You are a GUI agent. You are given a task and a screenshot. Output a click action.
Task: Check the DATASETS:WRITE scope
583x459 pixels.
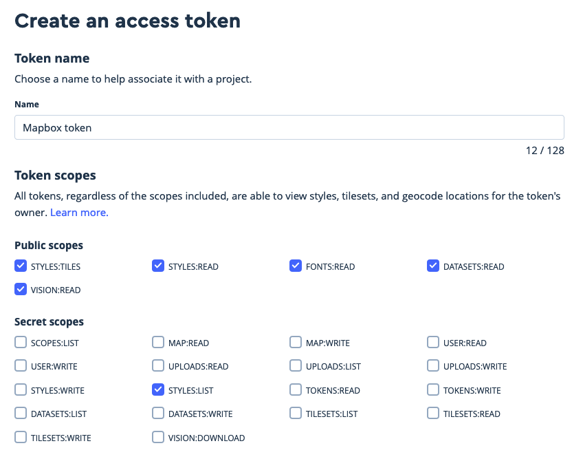[158, 413]
